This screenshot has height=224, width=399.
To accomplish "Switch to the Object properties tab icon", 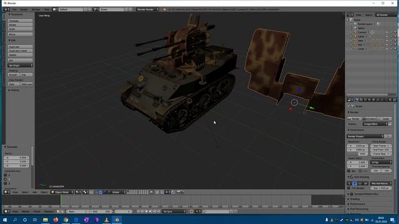I will (373, 100).
